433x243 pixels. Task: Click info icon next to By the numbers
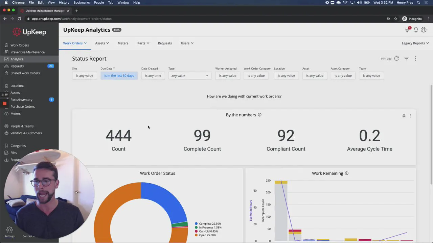[x=259, y=115]
